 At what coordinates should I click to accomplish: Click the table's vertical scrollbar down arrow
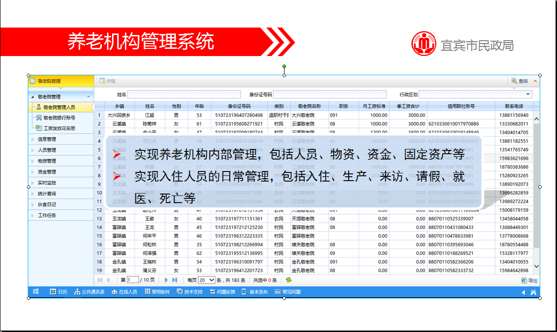point(536,266)
